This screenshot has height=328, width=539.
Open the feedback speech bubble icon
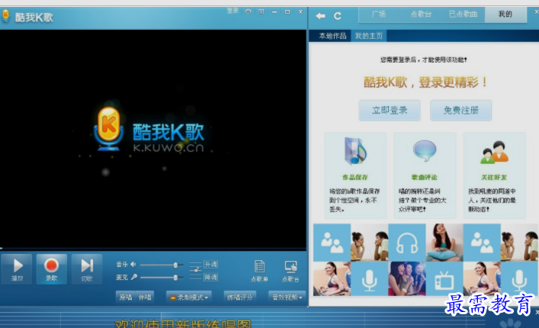point(249,11)
